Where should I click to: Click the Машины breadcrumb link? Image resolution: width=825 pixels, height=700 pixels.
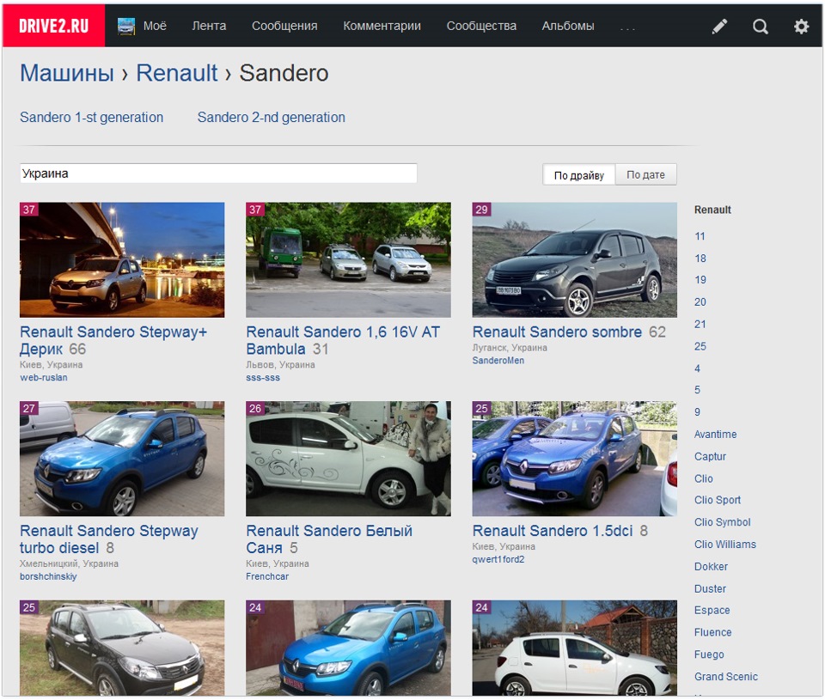67,73
